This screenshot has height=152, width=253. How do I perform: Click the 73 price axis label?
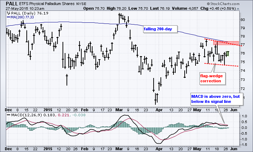point(243,80)
